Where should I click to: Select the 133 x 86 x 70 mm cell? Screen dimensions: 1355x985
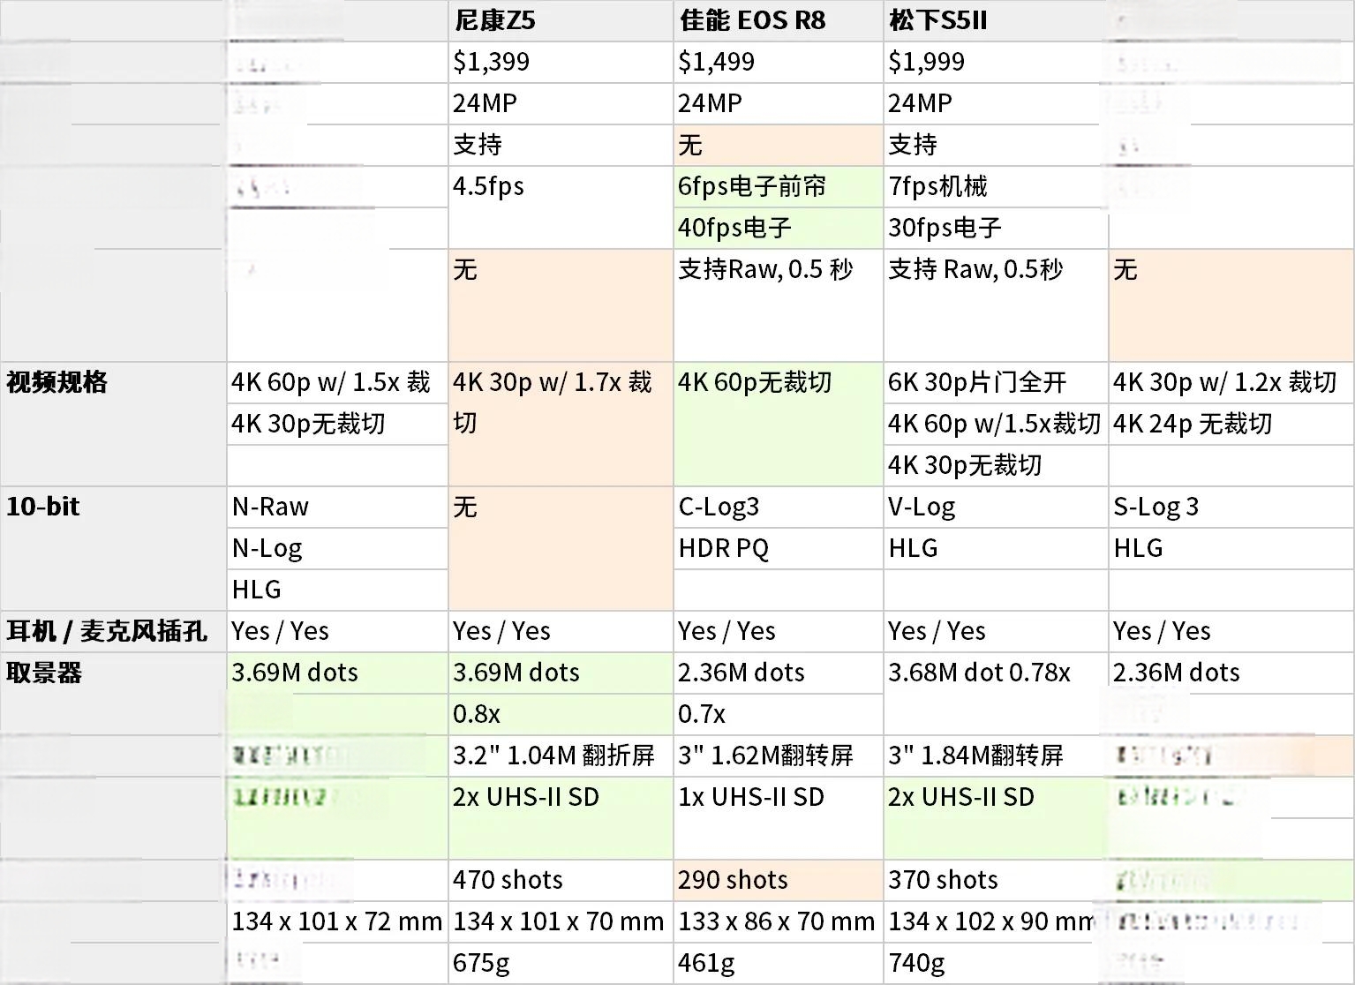(x=778, y=921)
